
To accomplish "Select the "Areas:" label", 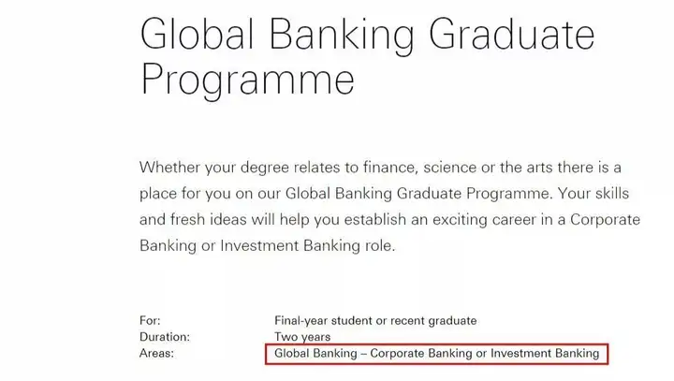I will point(156,354).
